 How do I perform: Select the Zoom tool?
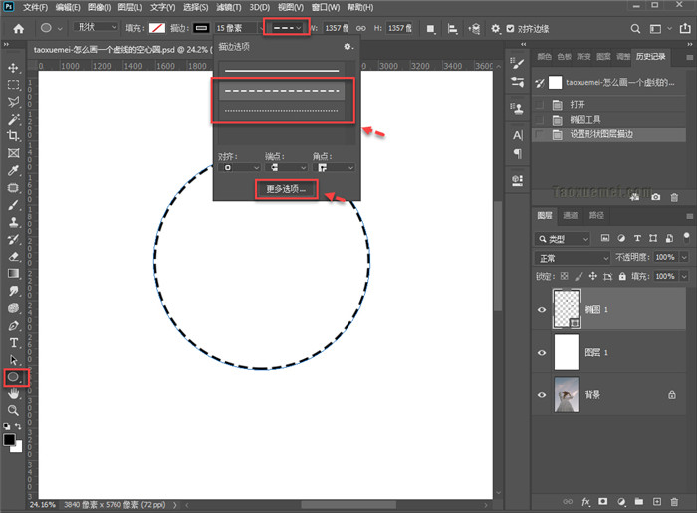(13, 410)
